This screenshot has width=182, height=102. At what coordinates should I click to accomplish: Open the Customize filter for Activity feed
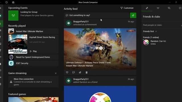click(x=127, y=8)
